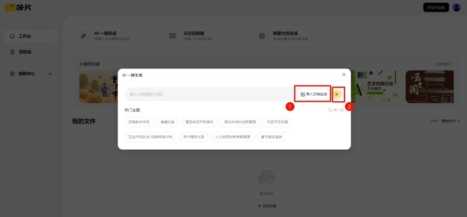Open 新建大纲生成 via its document icon

(262, 36)
